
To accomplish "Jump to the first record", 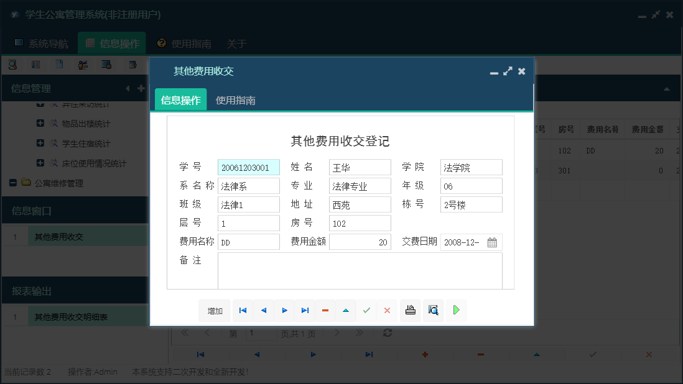I will click(243, 310).
